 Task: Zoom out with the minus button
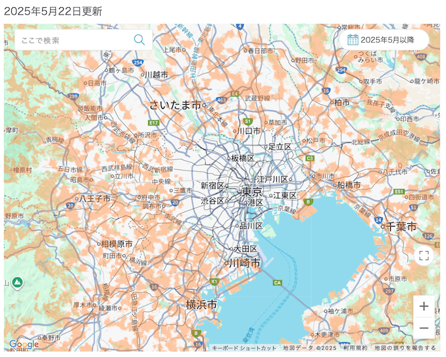[424, 328]
